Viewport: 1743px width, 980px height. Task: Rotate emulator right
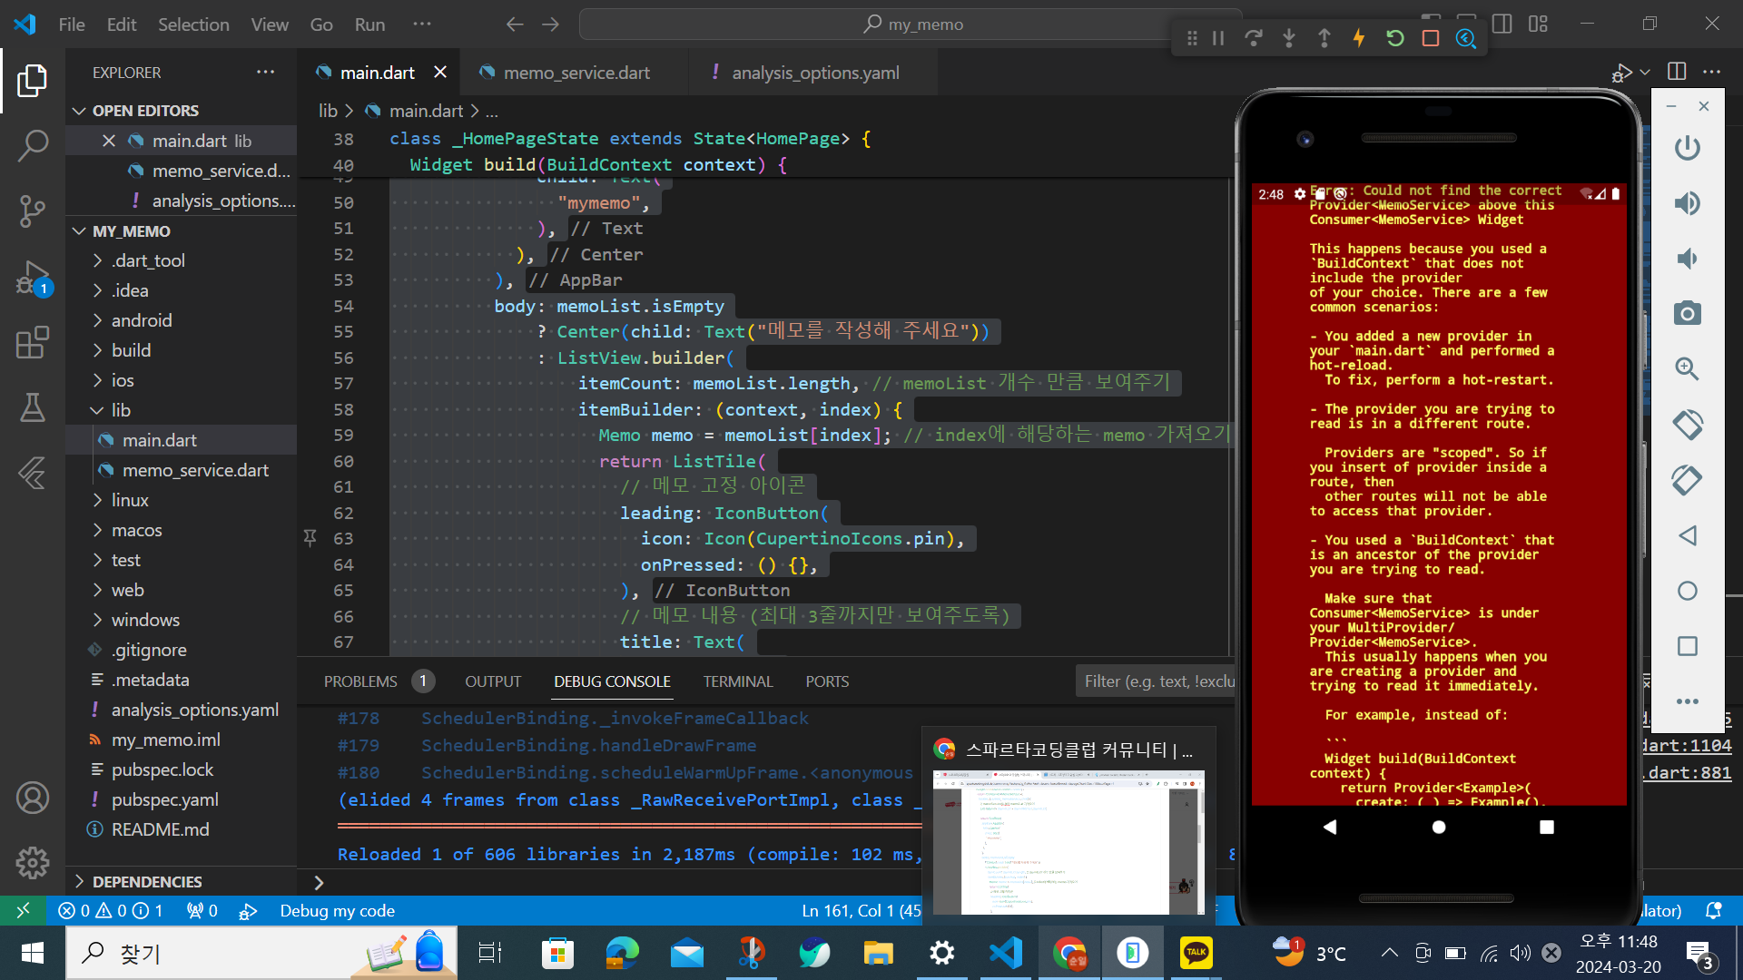[x=1688, y=480]
